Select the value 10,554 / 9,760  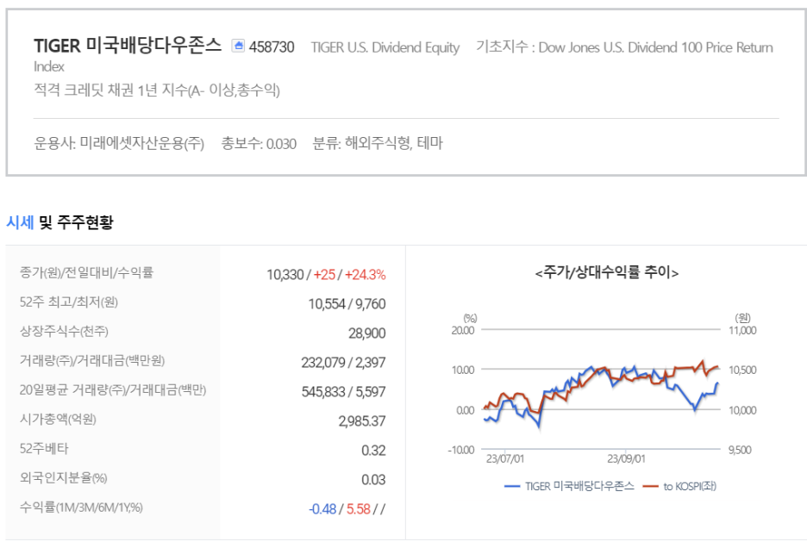coord(347,304)
